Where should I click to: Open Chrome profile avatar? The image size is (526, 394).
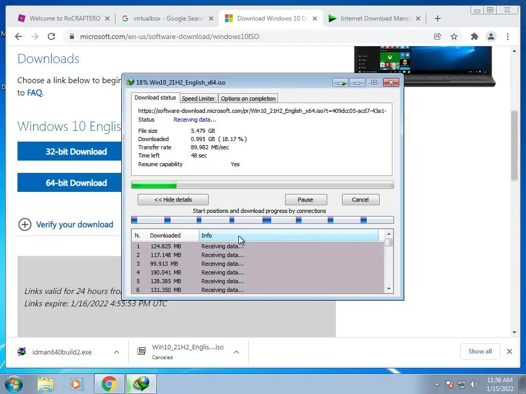[x=491, y=36]
